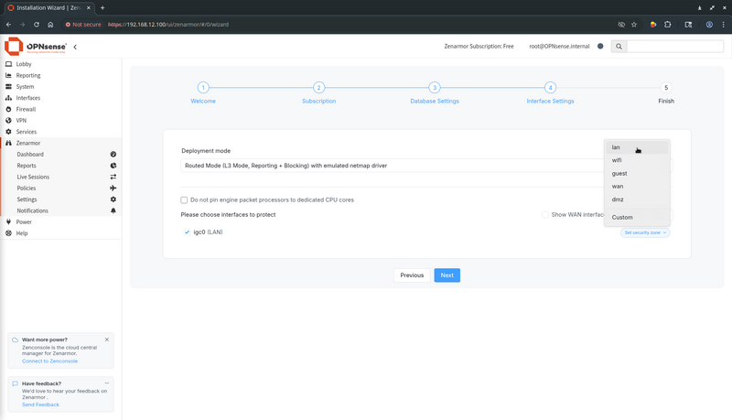Open browser extensions puzzle icon

(x=668, y=25)
